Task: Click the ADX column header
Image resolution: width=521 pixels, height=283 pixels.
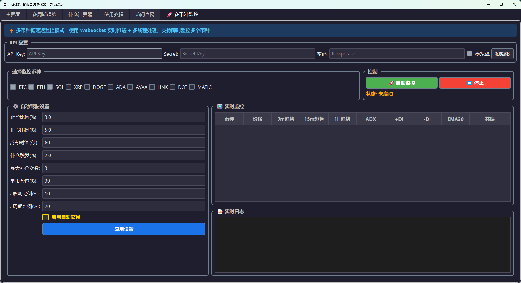Action: (x=370, y=119)
